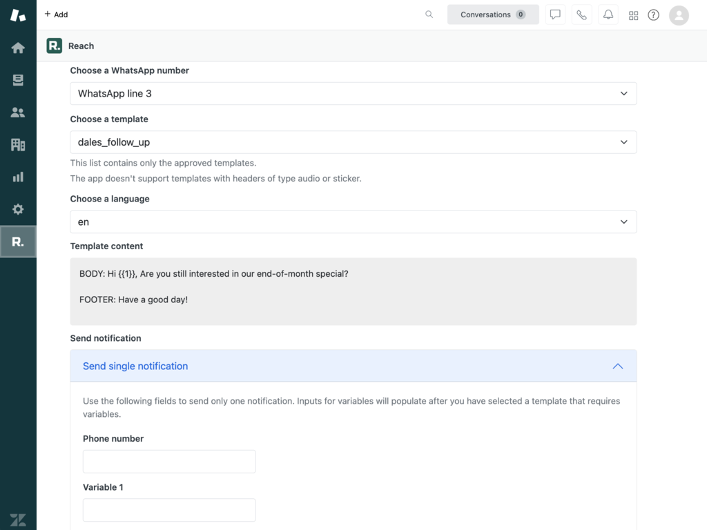
Task: Open the chat bubble icon
Action: pyautogui.click(x=555, y=14)
